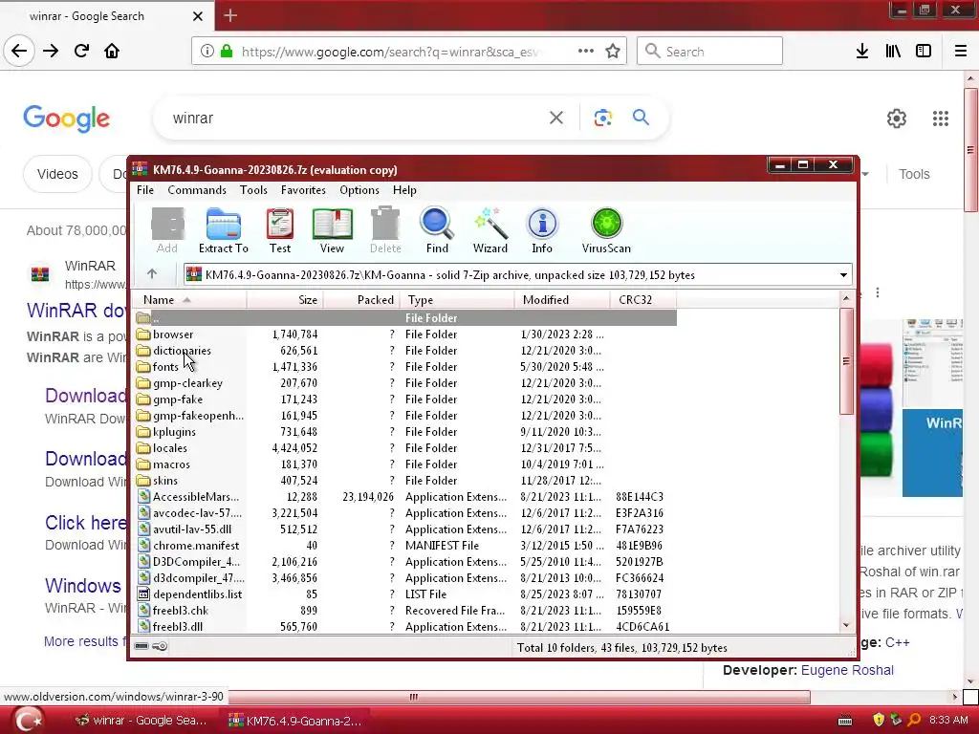This screenshot has height=734, width=979.
Task: Open the WinRAR Tools menu
Action: point(252,190)
